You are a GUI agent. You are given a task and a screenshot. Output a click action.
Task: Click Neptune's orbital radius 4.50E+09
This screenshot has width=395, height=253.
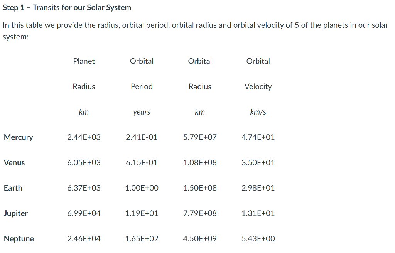pyautogui.click(x=200, y=239)
